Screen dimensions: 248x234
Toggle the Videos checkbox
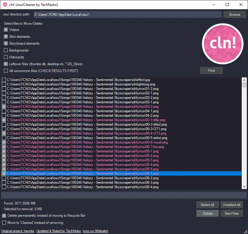pos(6,30)
